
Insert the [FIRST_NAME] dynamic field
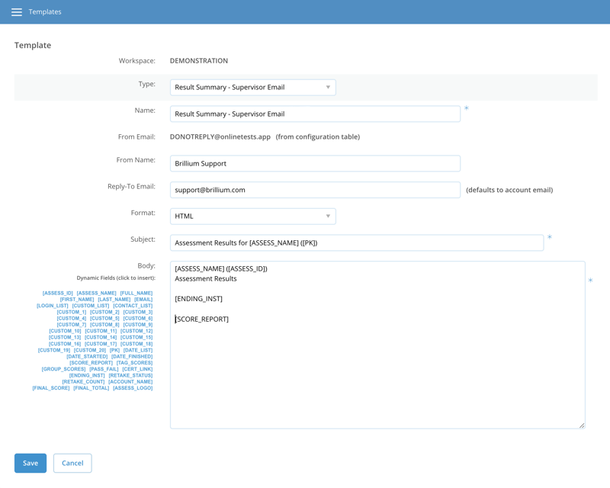coord(77,299)
